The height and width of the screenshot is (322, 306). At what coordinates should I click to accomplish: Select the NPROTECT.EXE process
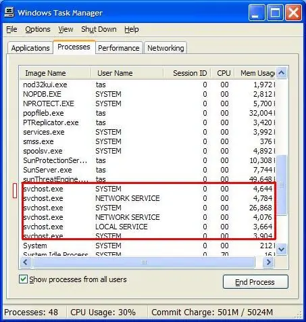(x=147, y=103)
